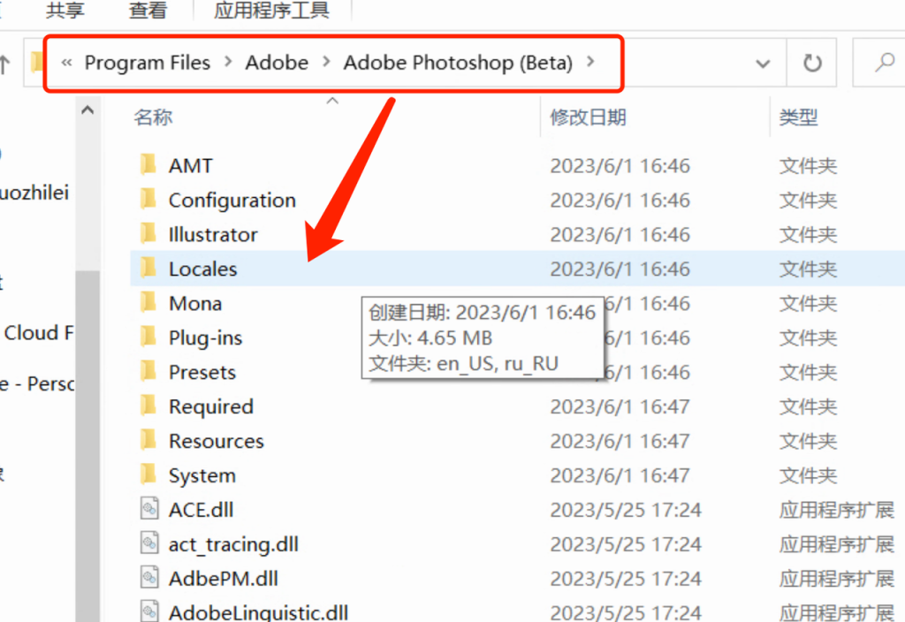This screenshot has width=905, height=622.
Task: Click the Configuration folder icon
Action: coord(148,200)
